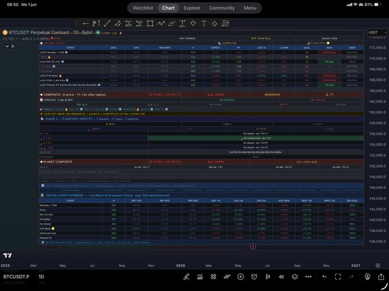
Task: Open time axis settings gear icon
Action: pyautogui.click(x=378, y=265)
